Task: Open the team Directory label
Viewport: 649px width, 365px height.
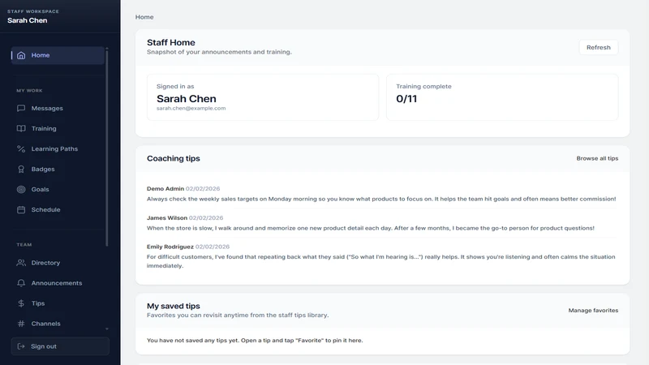Action: 45,263
